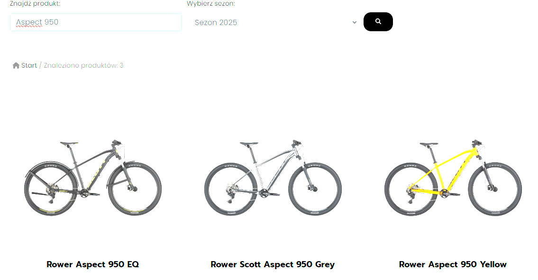
Task: Open the Start breadcrumb link
Action: point(29,65)
